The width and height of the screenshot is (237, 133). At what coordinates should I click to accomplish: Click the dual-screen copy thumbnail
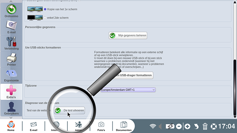click(x=35, y=9)
